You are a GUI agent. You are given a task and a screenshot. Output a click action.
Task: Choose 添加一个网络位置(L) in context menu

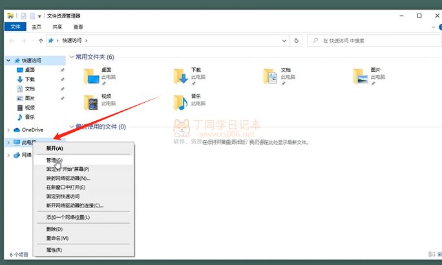coord(83,217)
